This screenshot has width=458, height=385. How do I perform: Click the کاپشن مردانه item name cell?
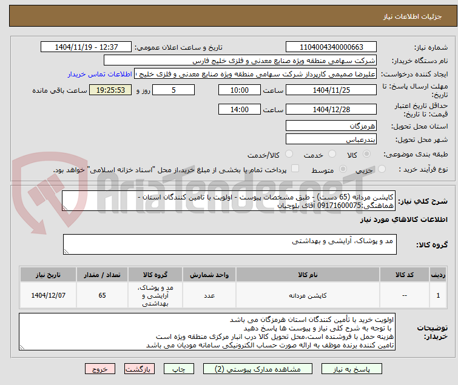pos(308,295)
